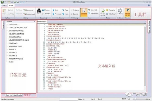
Task: Jump to Previous bookmark
Action: (57, 14)
